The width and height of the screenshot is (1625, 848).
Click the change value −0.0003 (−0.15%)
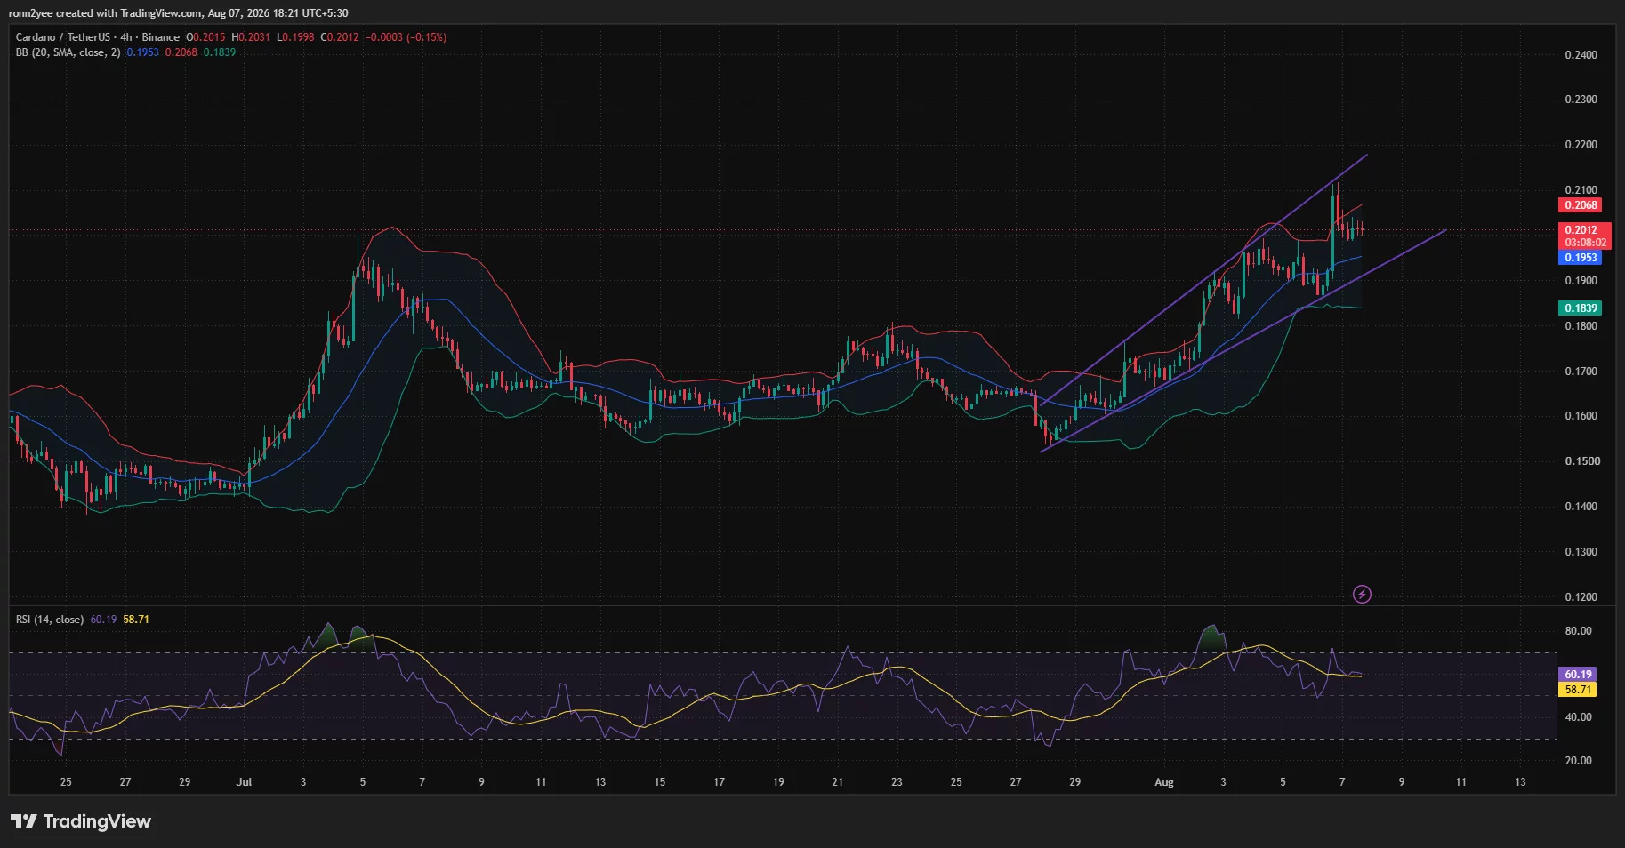[x=406, y=37]
